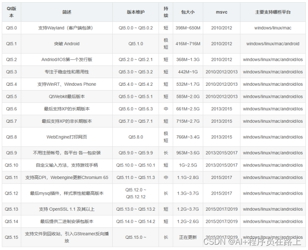Click the 'Qt5.12.0 ~ Qt5.12.12' maintenance cell
308x250 pixels.
pos(136,193)
